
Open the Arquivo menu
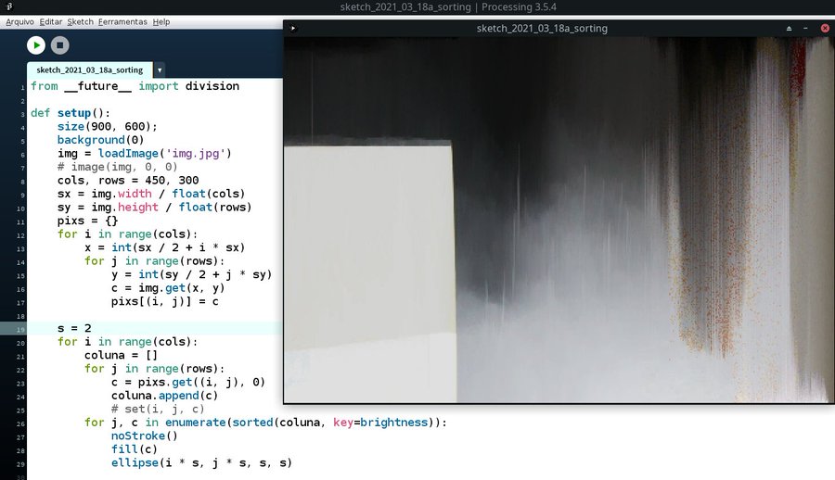pyautogui.click(x=20, y=21)
